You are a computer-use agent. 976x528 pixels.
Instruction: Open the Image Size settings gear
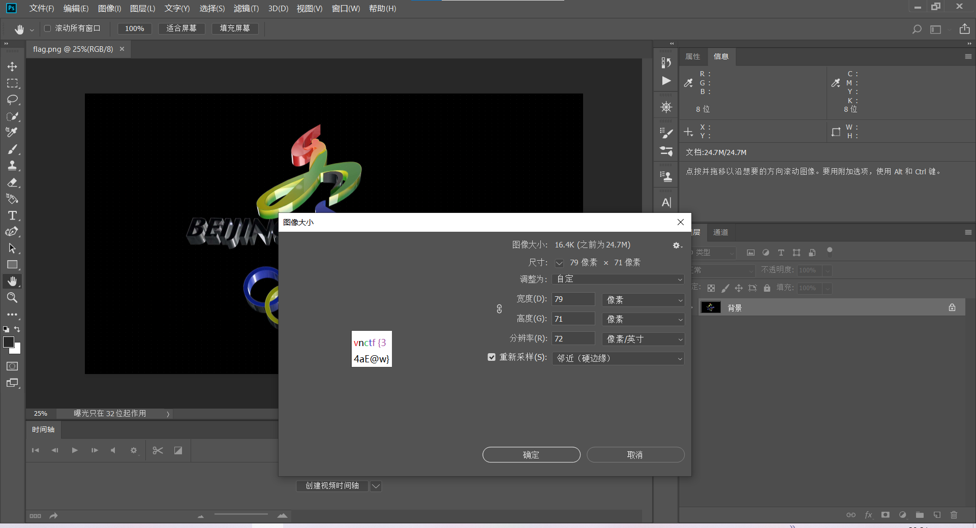point(676,245)
